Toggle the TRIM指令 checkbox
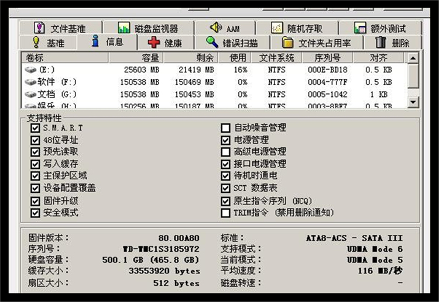The image size is (439, 302). click(x=225, y=213)
